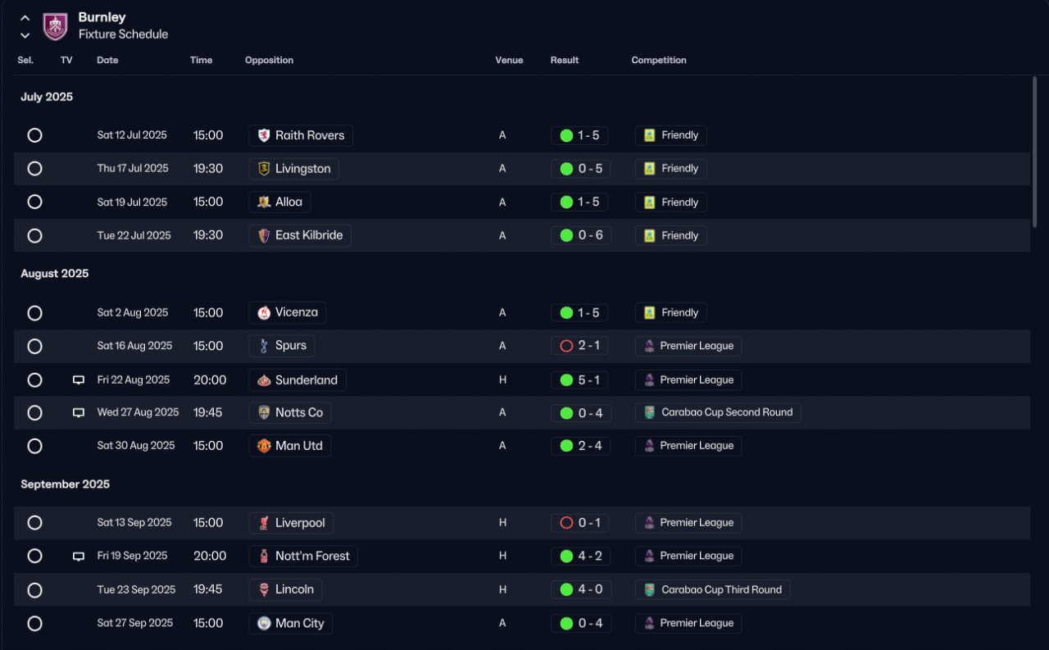
Task: Click the Man City club badge
Action: point(264,623)
